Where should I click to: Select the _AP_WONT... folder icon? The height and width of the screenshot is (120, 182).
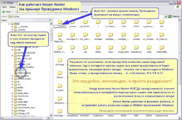point(85,22)
